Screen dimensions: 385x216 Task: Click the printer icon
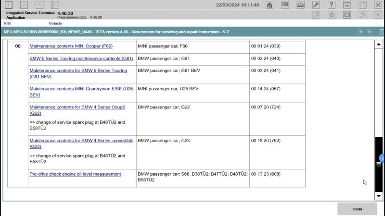300,5
